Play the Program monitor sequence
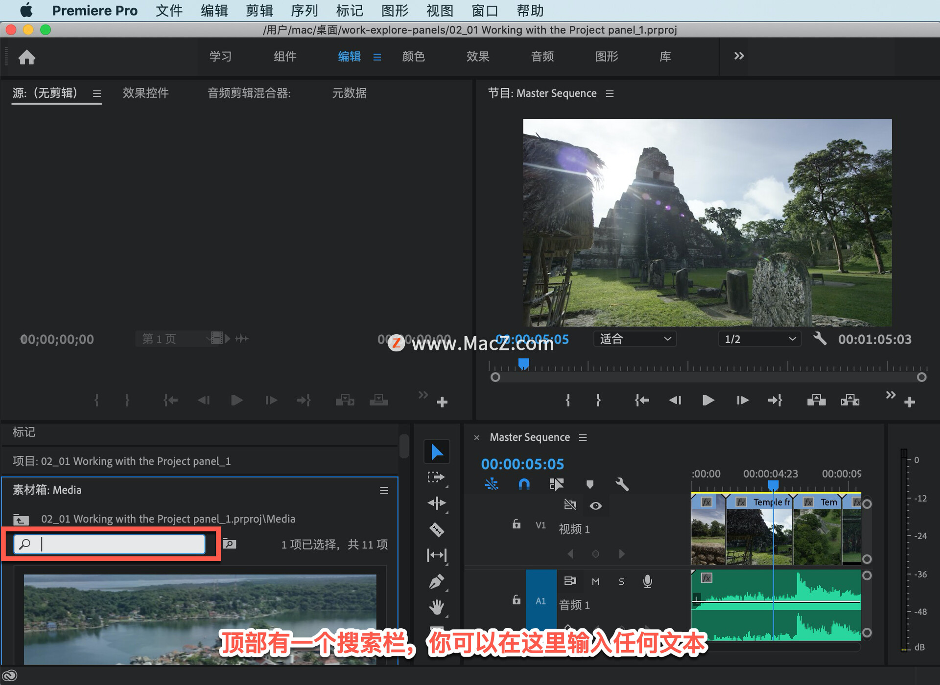The width and height of the screenshot is (940, 685). click(708, 400)
